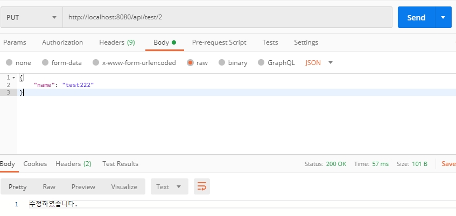The image size is (456, 216).
Task: Open the PUT method dropdown
Action: (32, 17)
